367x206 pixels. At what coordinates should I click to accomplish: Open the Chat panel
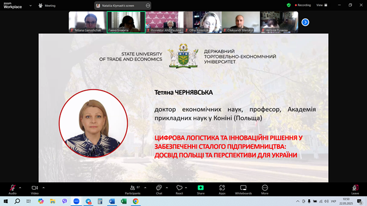[159, 189]
